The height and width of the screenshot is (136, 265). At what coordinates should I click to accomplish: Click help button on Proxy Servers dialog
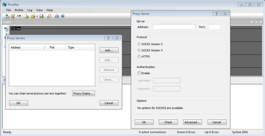tap(108, 38)
